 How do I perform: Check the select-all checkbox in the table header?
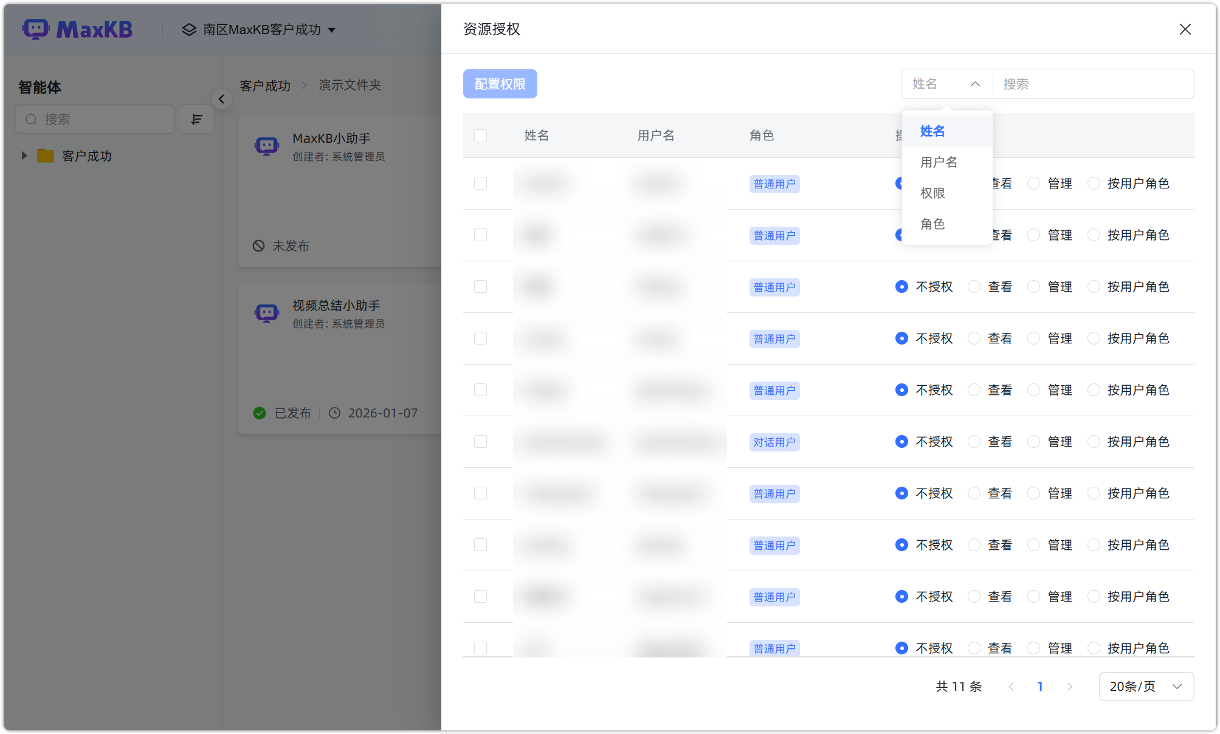(480, 135)
